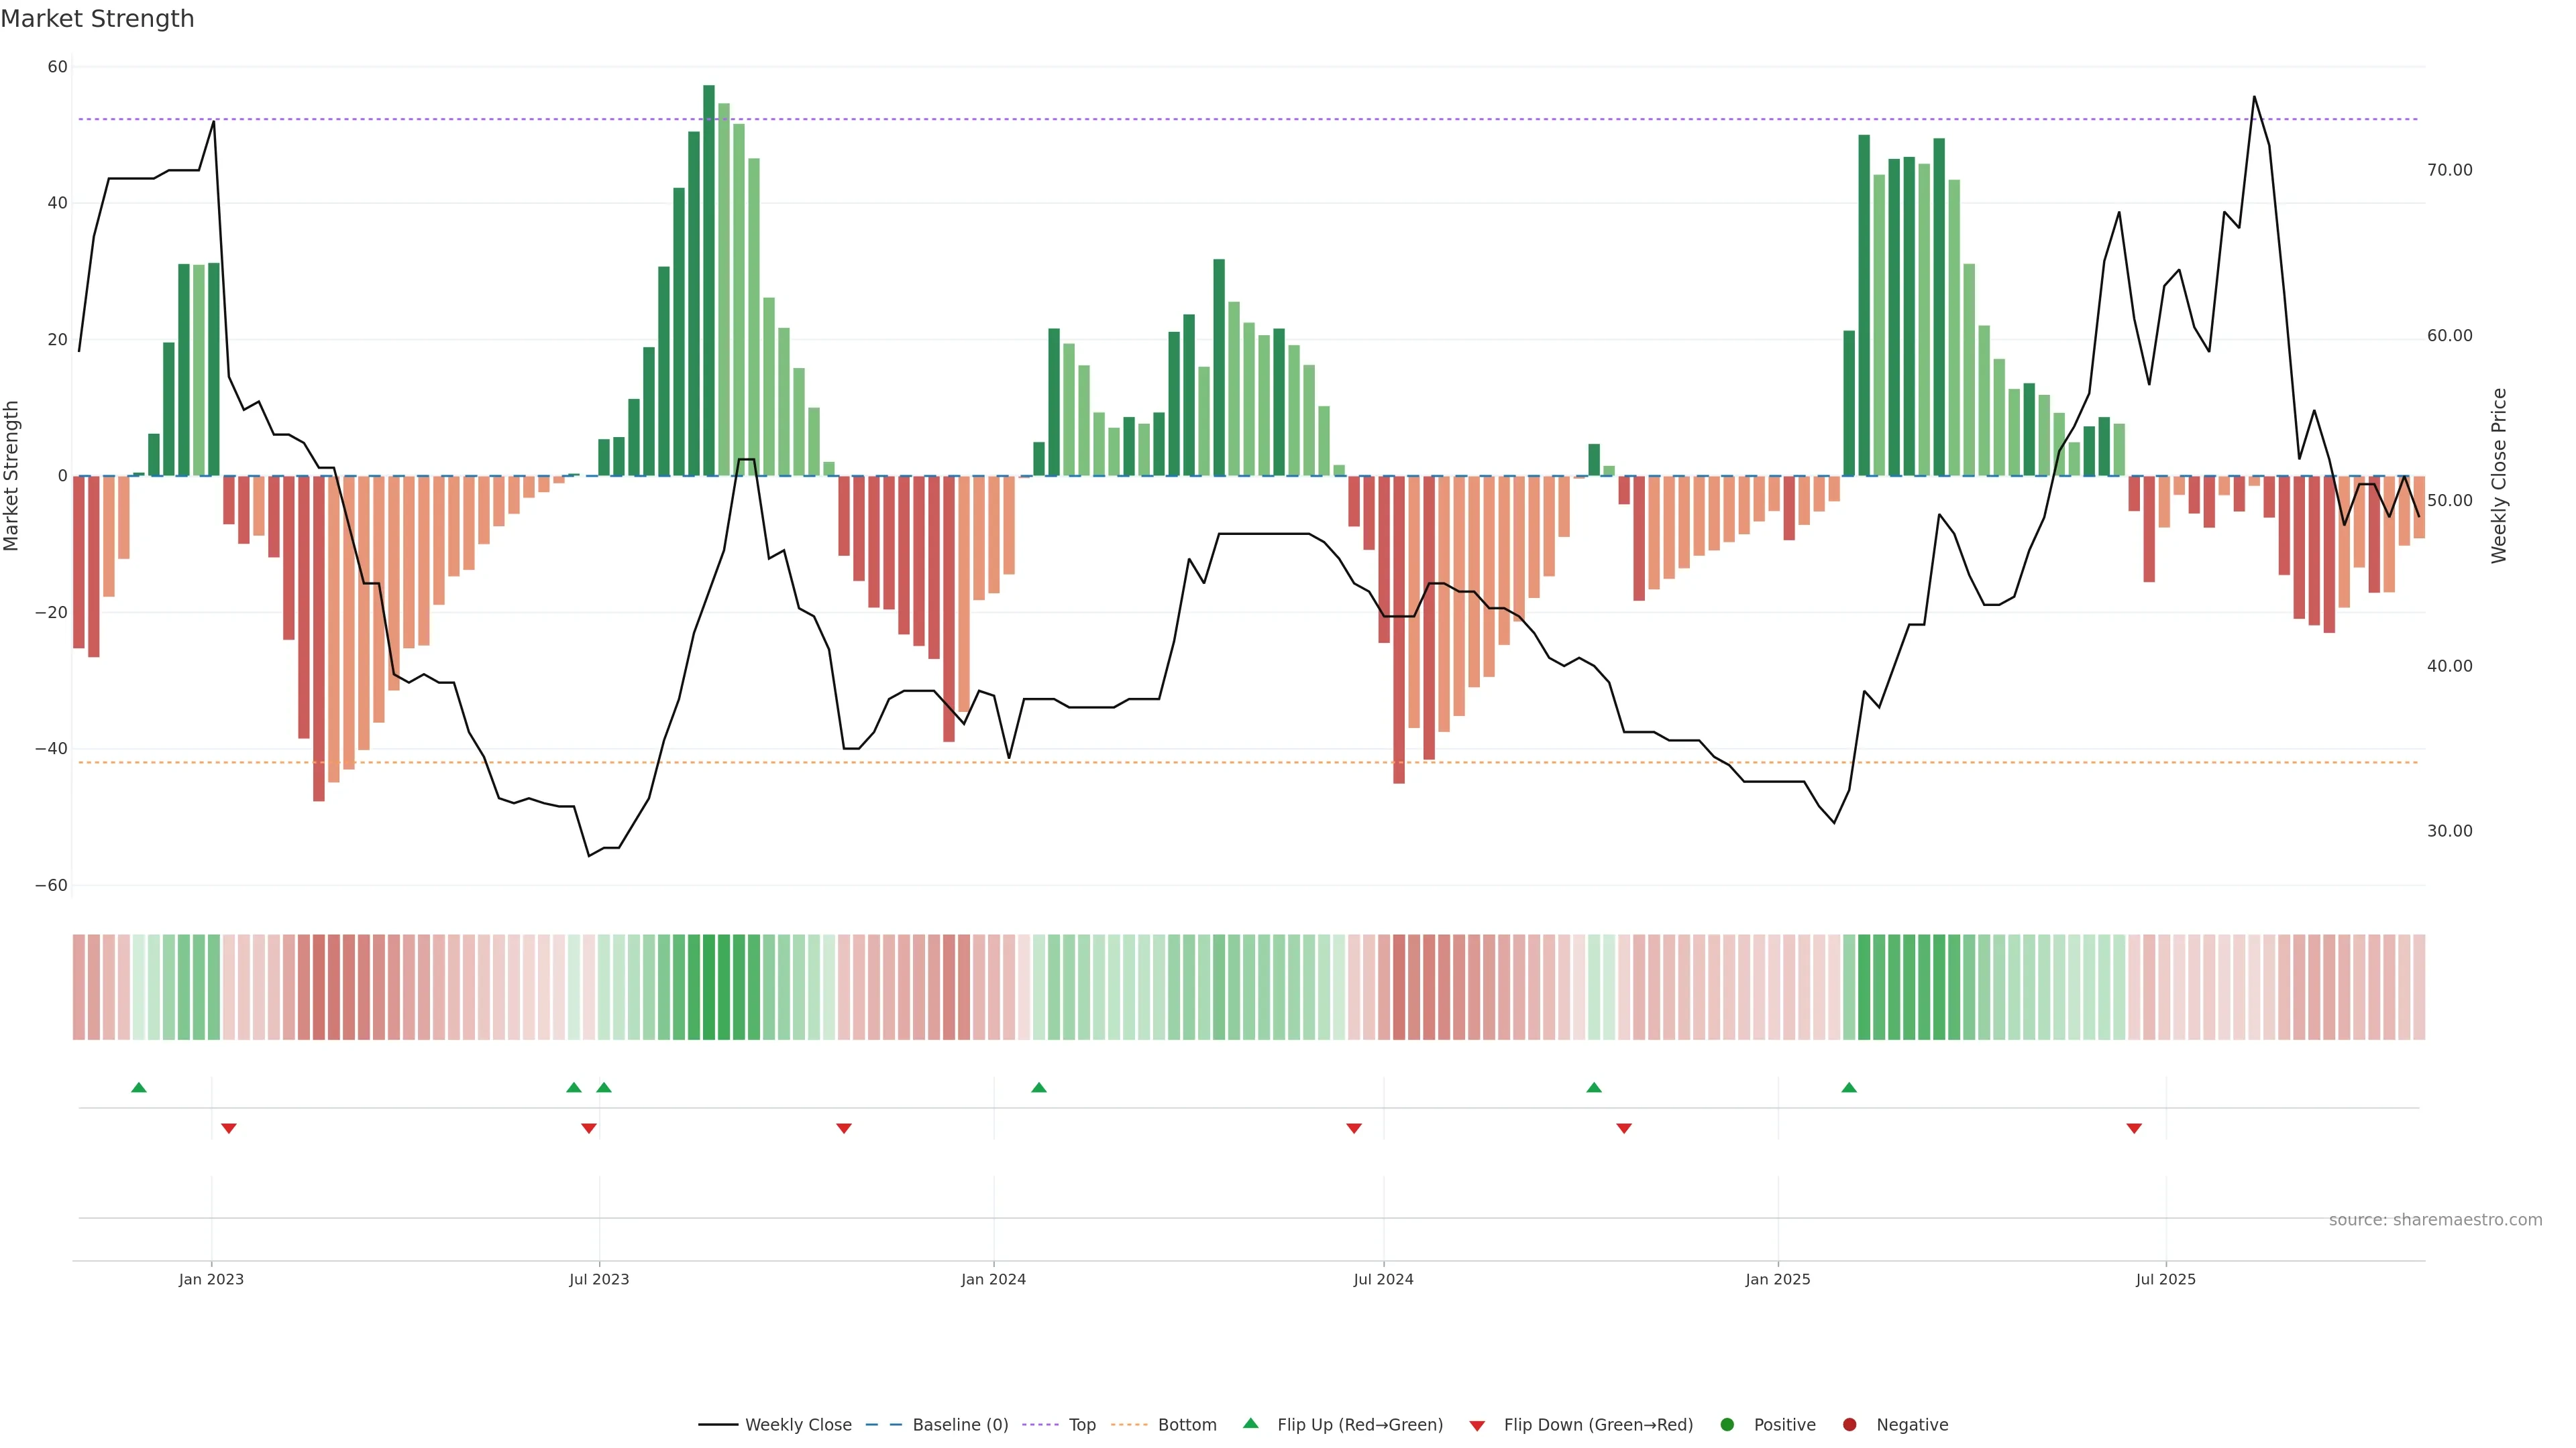Click the dark red Negative legend dot
This screenshot has height=1448, width=2576.
[x=1849, y=1424]
